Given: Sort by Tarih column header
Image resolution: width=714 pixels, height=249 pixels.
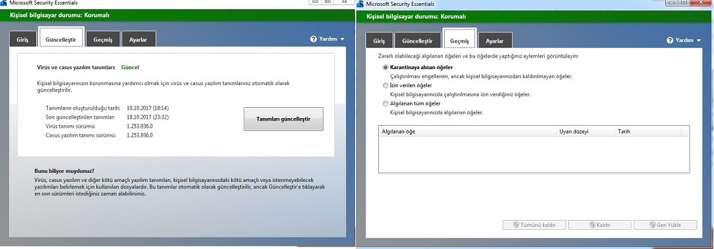Looking at the screenshot, I should [x=648, y=132].
